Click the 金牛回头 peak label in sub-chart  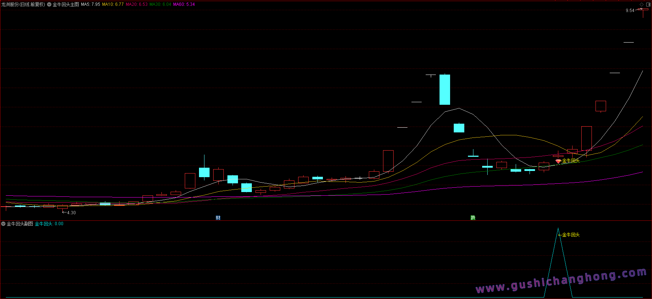point(571,235)
